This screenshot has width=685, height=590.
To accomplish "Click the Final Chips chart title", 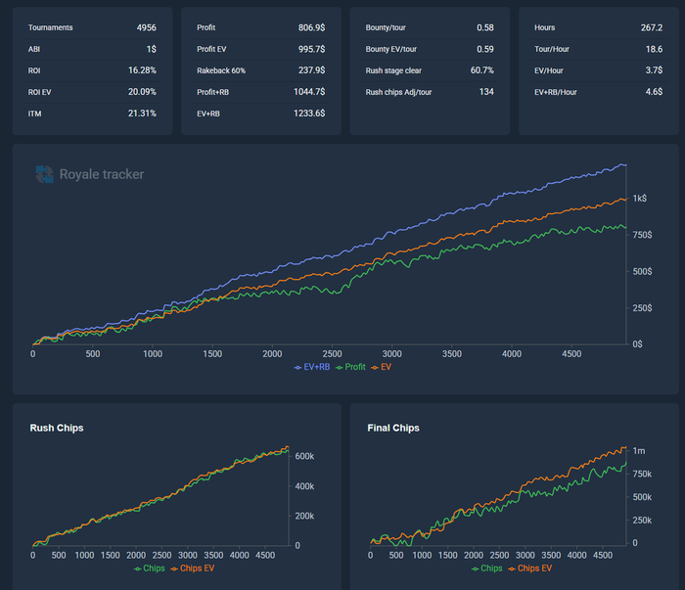I will pyautogui.click(x=393, y=428).
